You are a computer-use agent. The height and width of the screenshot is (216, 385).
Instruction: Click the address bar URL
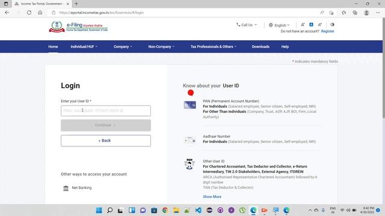click(102, 13)
